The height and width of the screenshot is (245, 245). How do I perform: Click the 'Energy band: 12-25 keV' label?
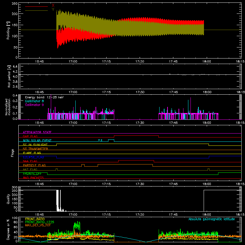[x=44, y=97]
